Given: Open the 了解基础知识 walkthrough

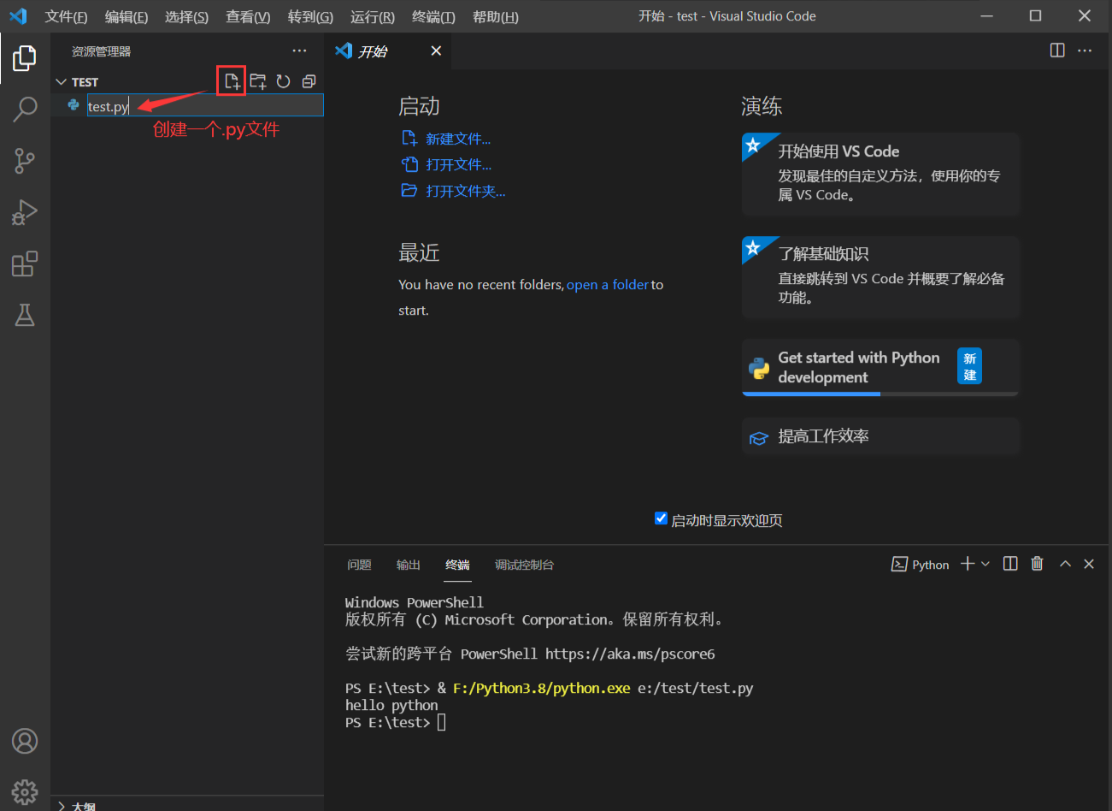Looking at the screenshot, I should click(880, 277).
